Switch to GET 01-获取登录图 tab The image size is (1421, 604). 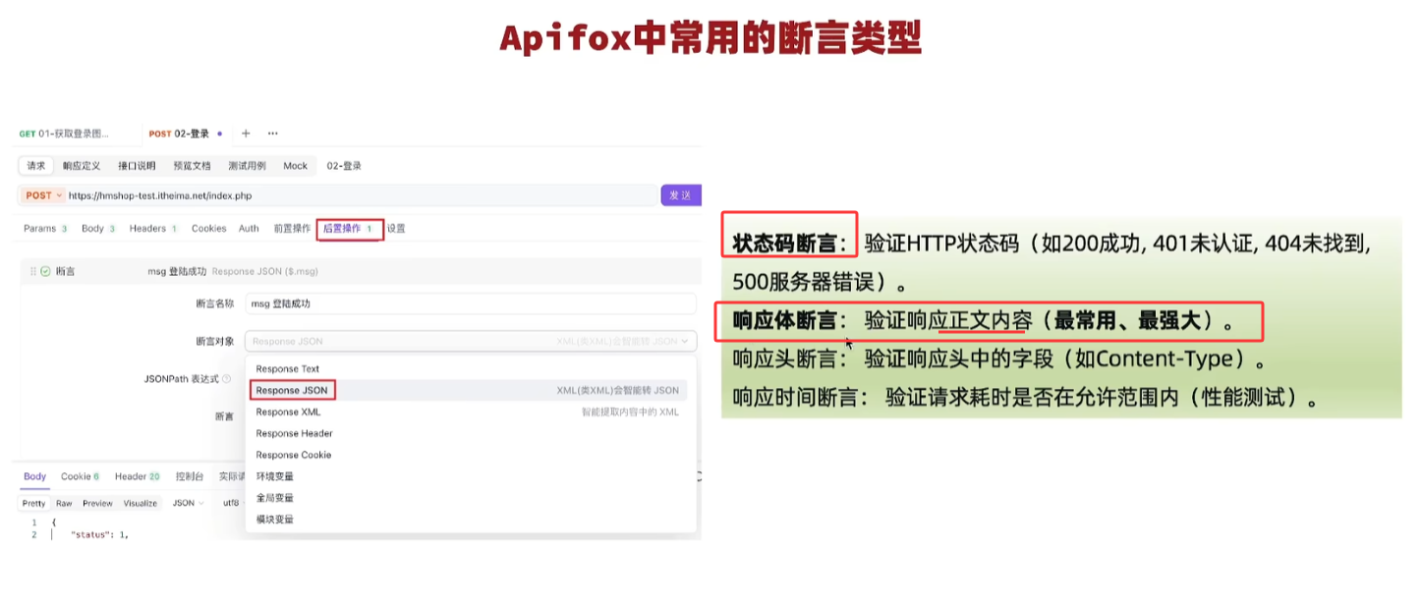click(64, 134)
